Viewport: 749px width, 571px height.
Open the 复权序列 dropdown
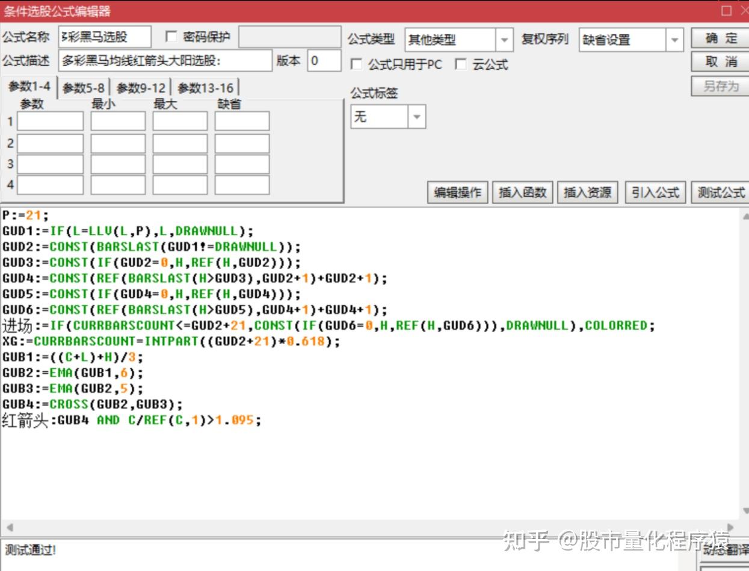coord(674,40)
